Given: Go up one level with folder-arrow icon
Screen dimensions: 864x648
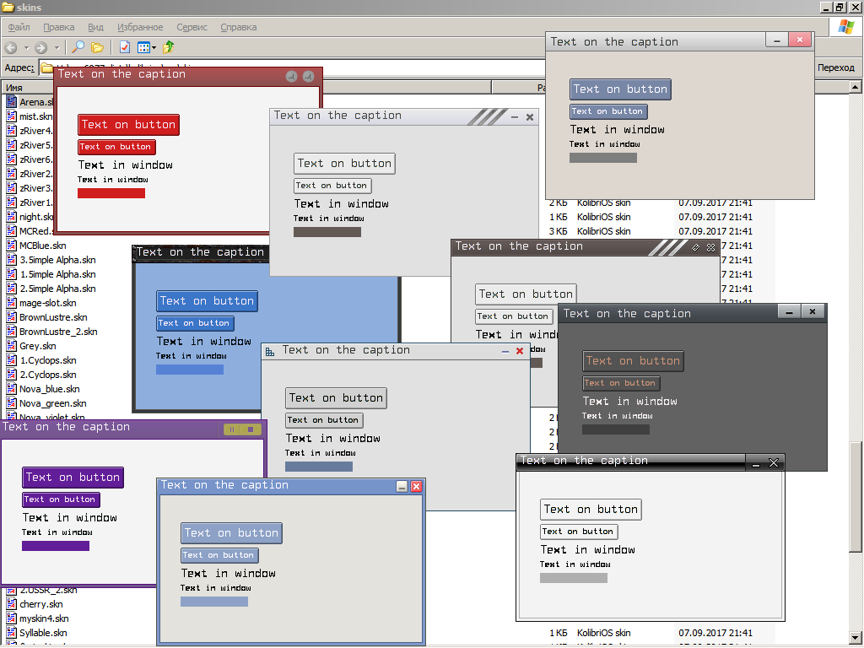Looking at the screenshot, I should [169, 47].
